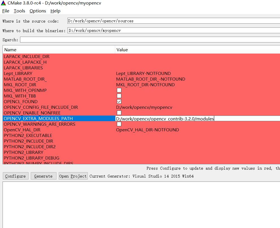This screenshot has height=228, width=280.
Task: Select the OPENCV_ENABLE_NONFREE name cell
Action: pos(32,113)
